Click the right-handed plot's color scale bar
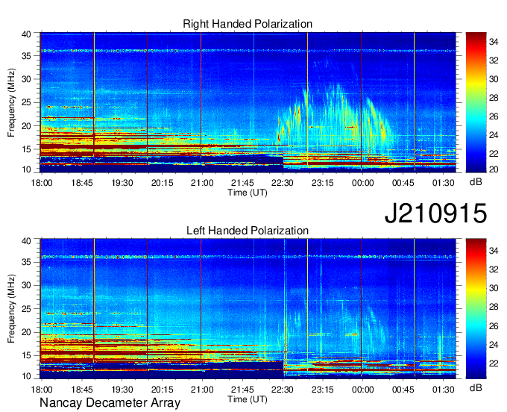 coord(476,102)
